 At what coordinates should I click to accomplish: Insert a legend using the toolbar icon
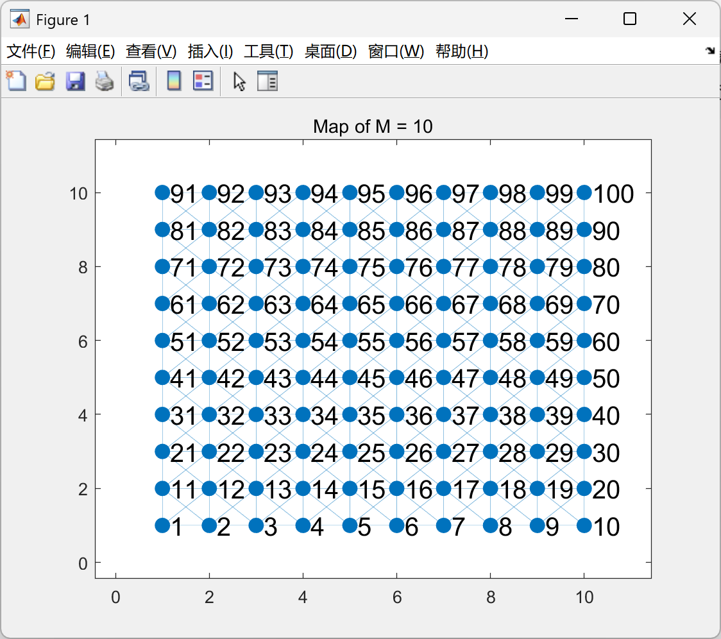(203, 81)
